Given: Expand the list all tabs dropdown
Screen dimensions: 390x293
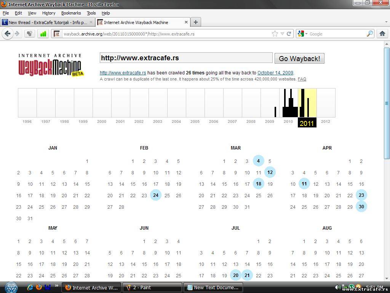Looking at the screenshot, I should coord(386,22).
